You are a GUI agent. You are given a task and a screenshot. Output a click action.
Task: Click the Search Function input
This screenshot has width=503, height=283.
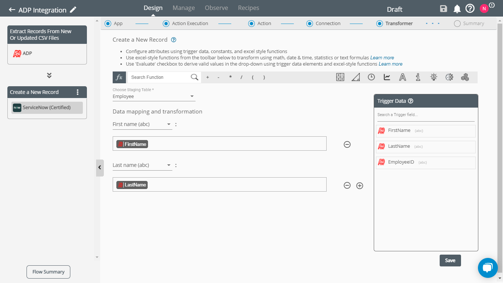pyautogui.click(x=159, y=77)
